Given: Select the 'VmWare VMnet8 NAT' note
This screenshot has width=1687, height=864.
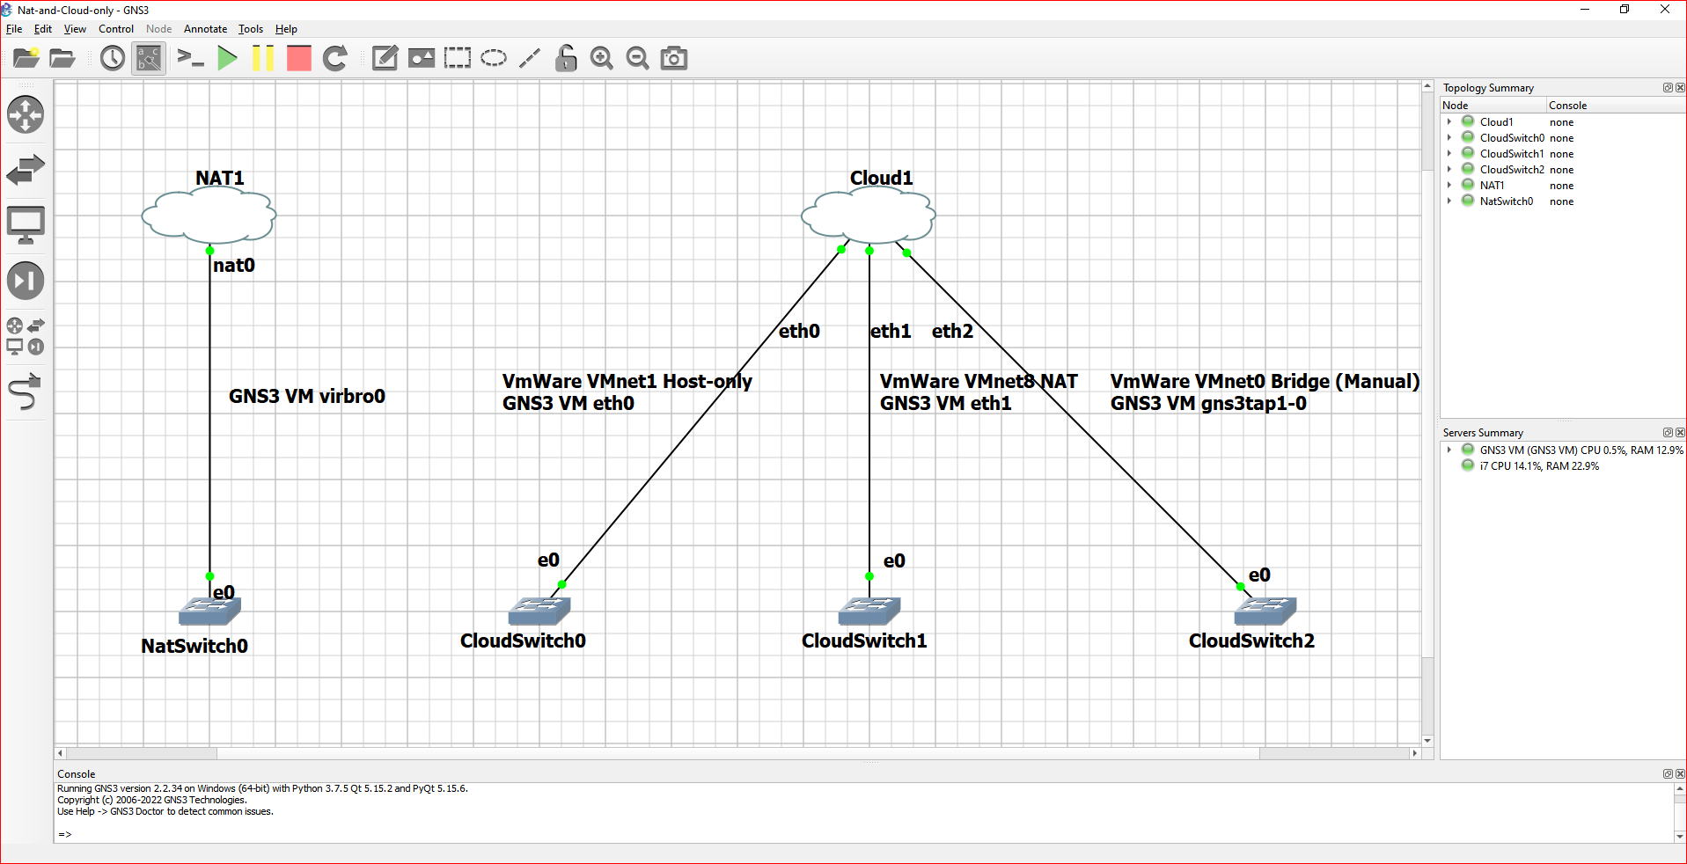Looking at the screenshot, I should tap(979, 381).
